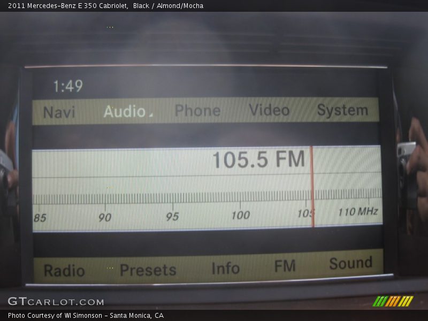Click the GTCARLOT.COM logo
The image size is (428, 321).
coord(56,301)
